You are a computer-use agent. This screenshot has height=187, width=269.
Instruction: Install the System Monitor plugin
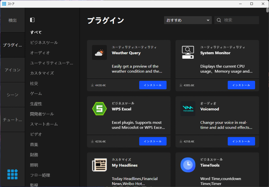coord(241,85)
